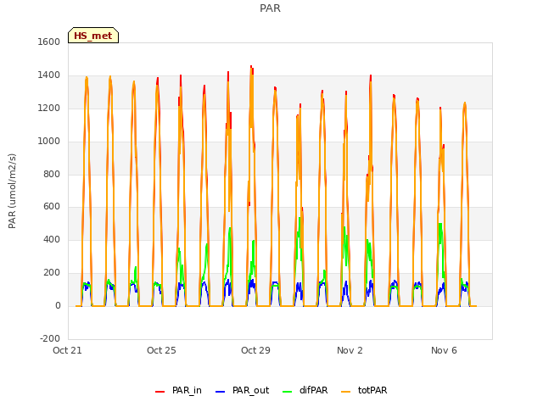
Task: Click the 800 y-axis tick label
Action: (x=52, y=175)
